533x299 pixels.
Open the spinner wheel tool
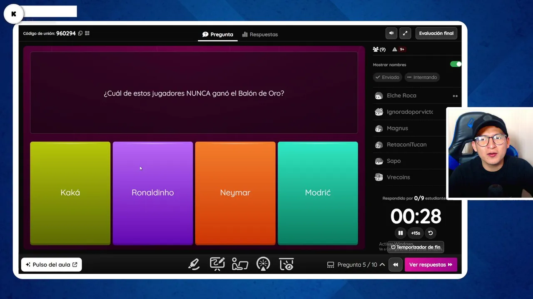263,264
